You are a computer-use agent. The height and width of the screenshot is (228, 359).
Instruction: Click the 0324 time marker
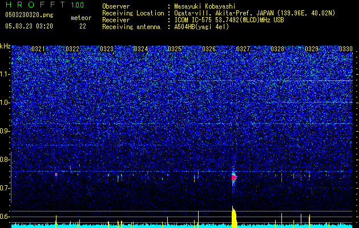pos(141,49)
